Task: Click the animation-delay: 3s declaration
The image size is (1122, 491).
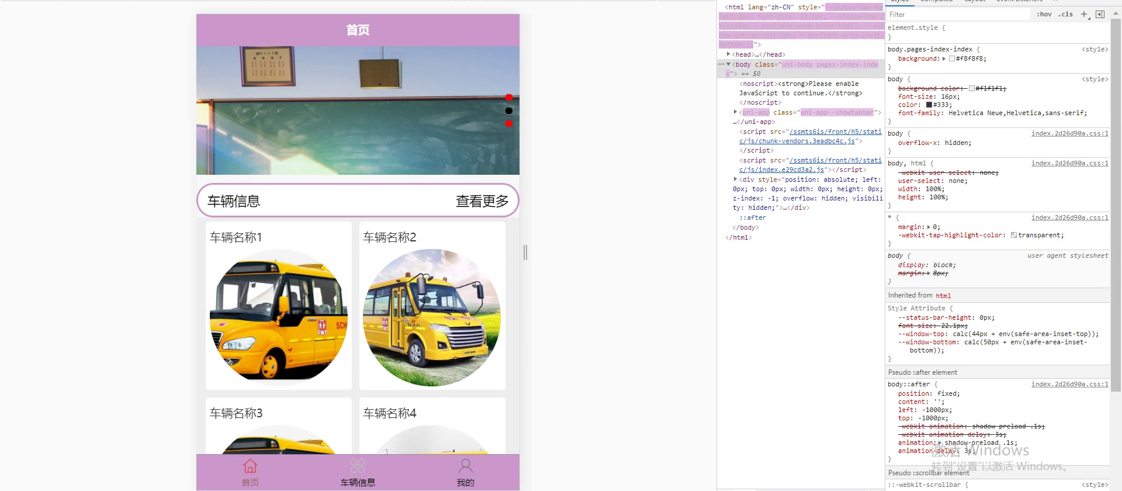Action: pyautogui.click(x=937, y=451)
